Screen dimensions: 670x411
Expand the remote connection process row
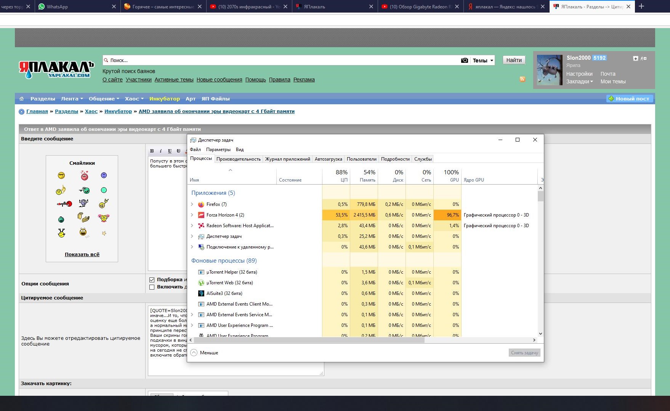(x=192, y=247)
